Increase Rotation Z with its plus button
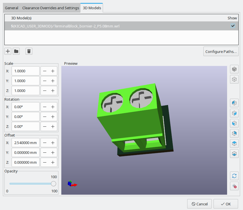The image size is (243, 210). 53,127
